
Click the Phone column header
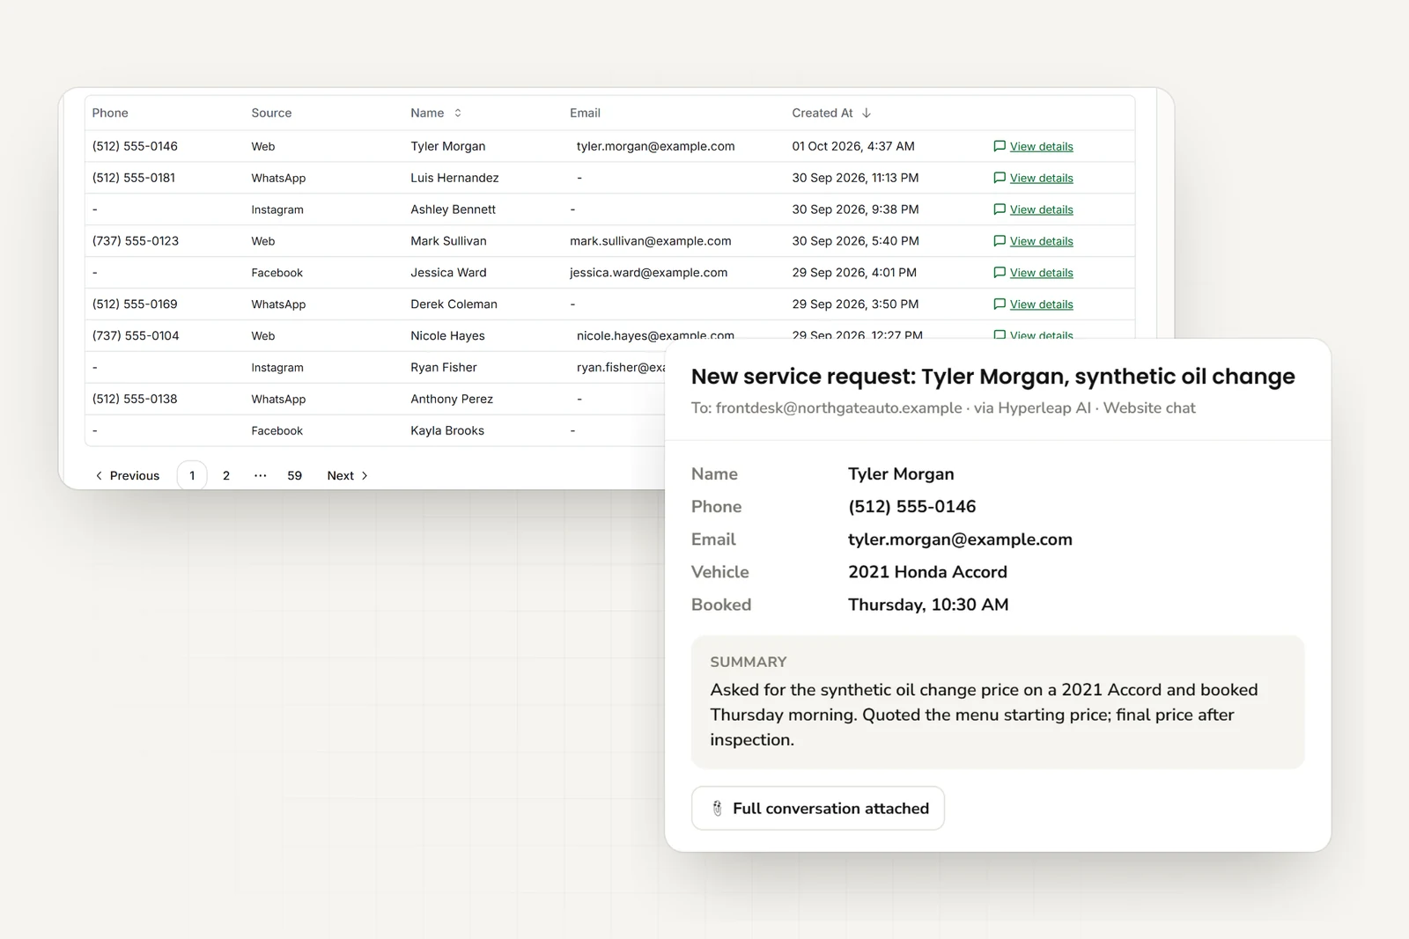(x=110, y=113)
